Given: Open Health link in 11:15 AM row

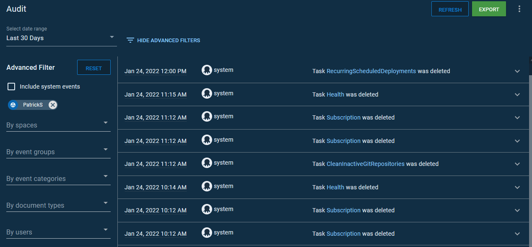Looking at the screenshot, I should pos(335,94).
